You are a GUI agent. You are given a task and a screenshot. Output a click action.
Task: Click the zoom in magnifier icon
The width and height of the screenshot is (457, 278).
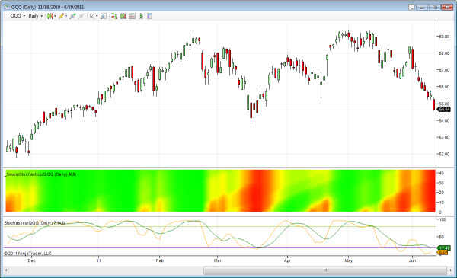(72, 16)
